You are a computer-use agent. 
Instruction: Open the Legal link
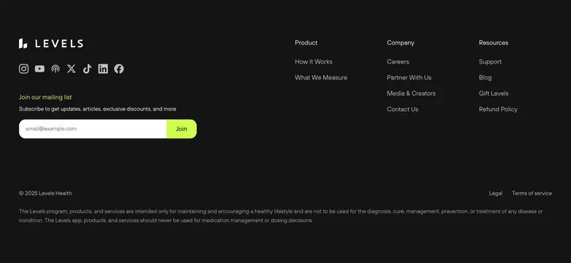click(x=496, y=193)
